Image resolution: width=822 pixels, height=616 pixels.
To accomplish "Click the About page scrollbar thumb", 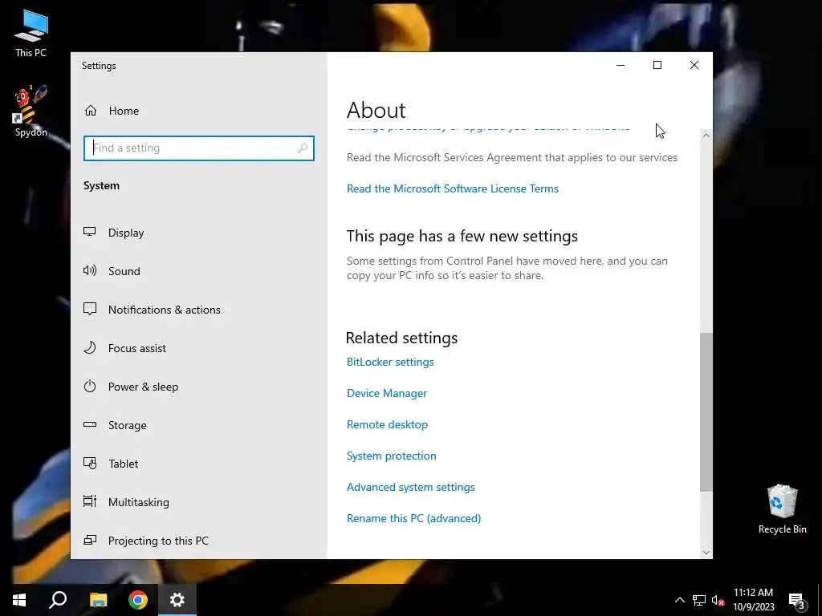I will (x=706, y=411).
